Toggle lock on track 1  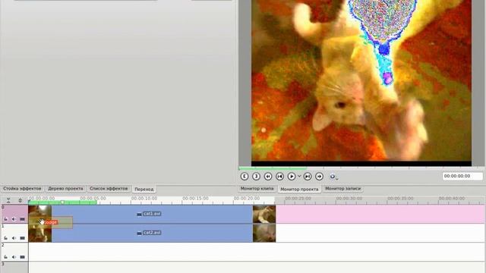click(x=5, y=238)
